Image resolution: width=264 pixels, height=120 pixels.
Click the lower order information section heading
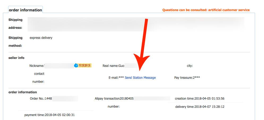tap(23, 92)
